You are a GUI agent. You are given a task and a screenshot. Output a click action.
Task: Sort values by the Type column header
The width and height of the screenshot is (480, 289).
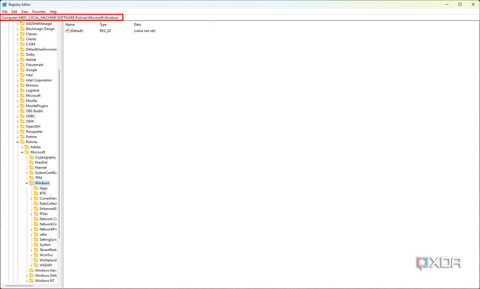(115, 24)
